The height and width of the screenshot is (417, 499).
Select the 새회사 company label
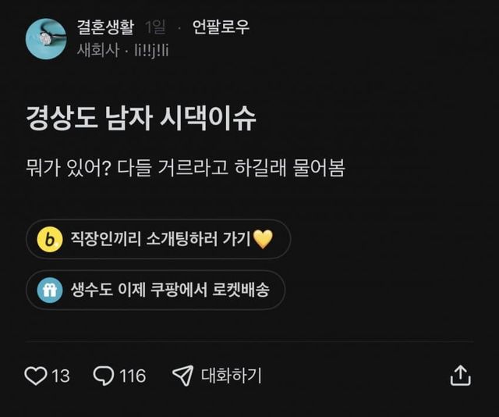(x=98, y=51)
